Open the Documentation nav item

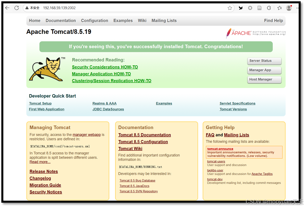tap(61, 21)
